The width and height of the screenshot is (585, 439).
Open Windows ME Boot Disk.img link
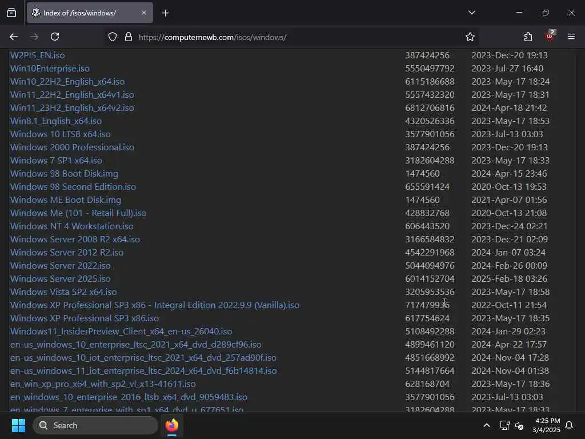[x=66, y=199]
